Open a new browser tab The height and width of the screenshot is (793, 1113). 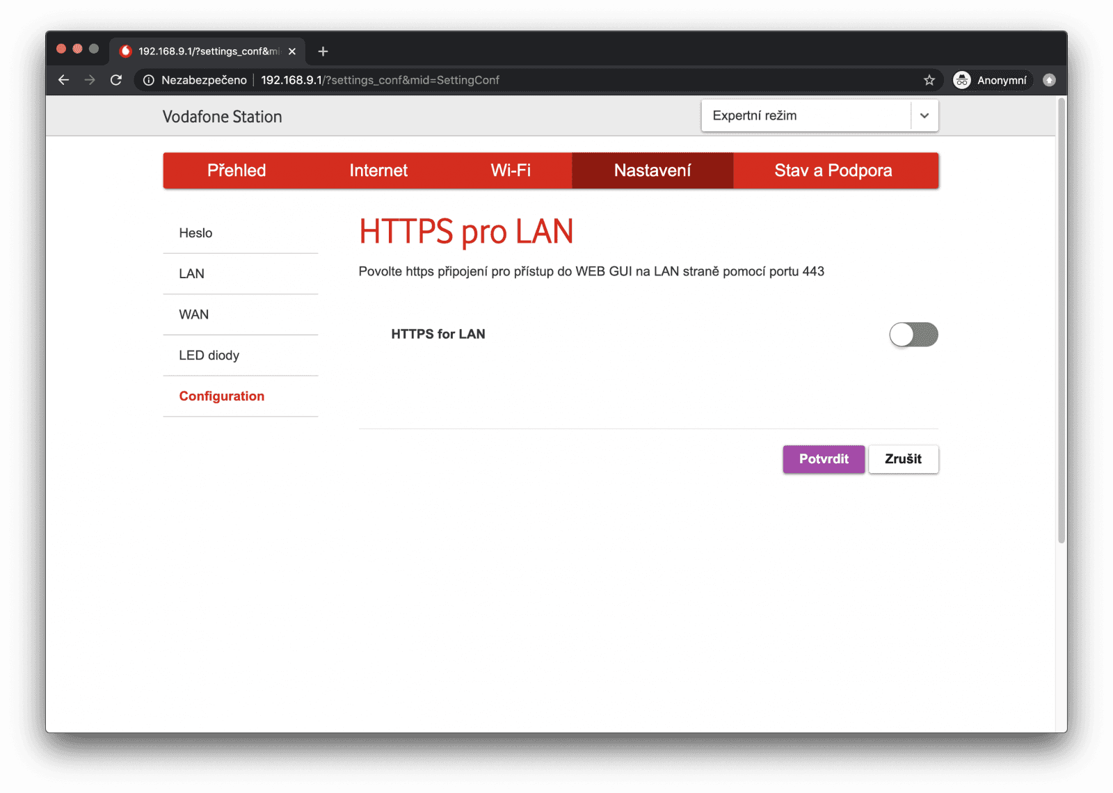click(x=322, y=51)
